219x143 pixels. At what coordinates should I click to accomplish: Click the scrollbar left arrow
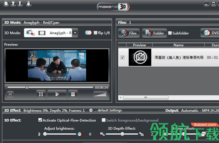click(121, 98)
